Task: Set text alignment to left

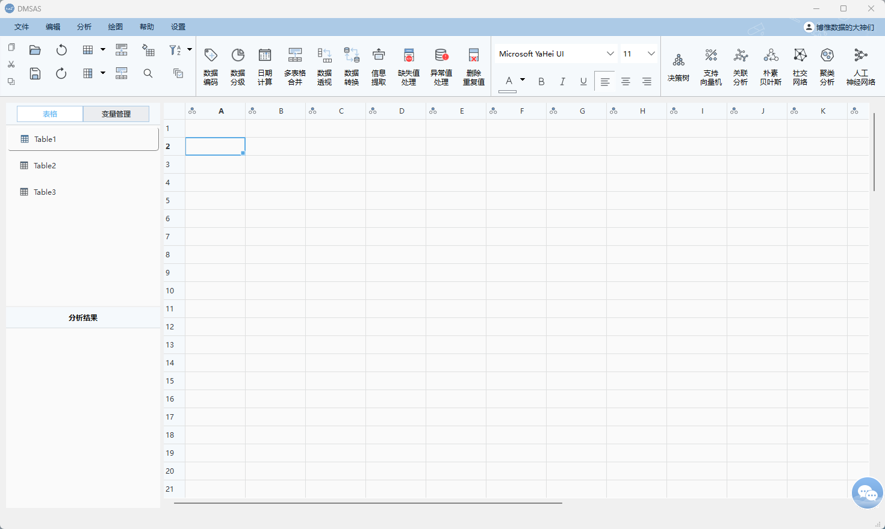Action: 605,81
